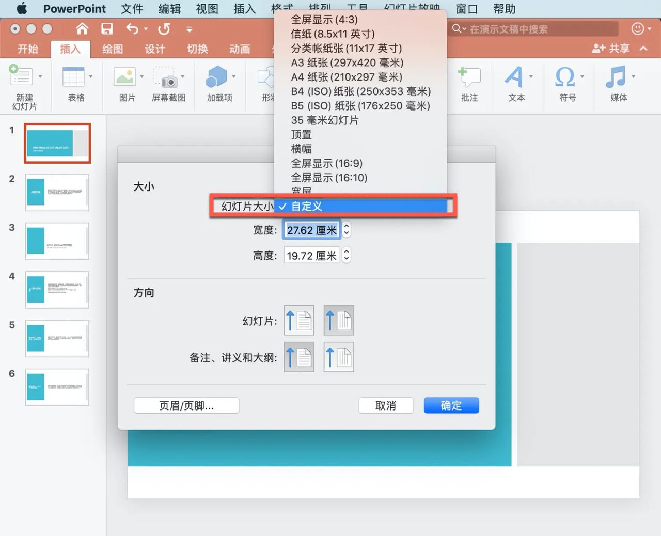661x536 pixels.
Task: Open the Help (帮助) menu
Action: [505, 9]
